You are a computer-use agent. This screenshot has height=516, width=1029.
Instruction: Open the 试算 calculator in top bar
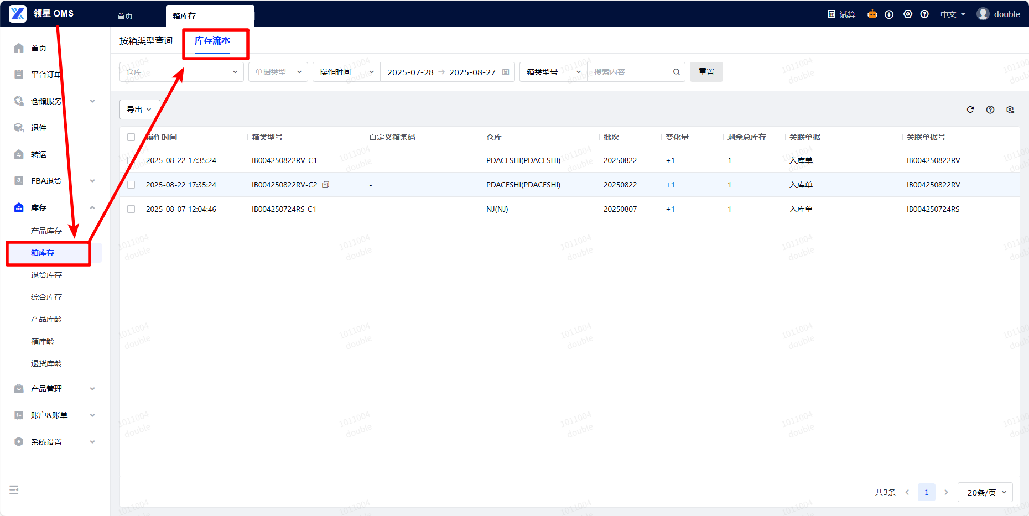click(x=841, y=14)
